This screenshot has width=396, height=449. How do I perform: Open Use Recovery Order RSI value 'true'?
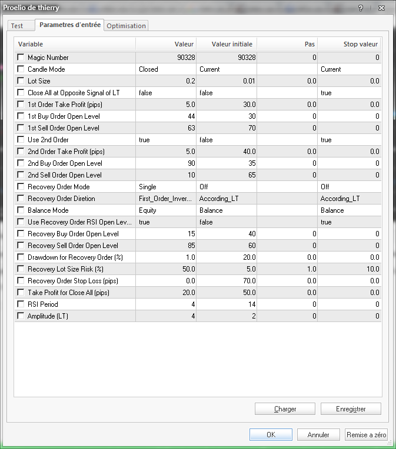[x=166, y=222]
